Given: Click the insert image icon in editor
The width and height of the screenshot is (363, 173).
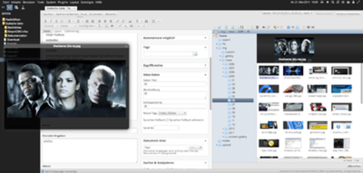Looking at the screenshot, I should point(130,21).
